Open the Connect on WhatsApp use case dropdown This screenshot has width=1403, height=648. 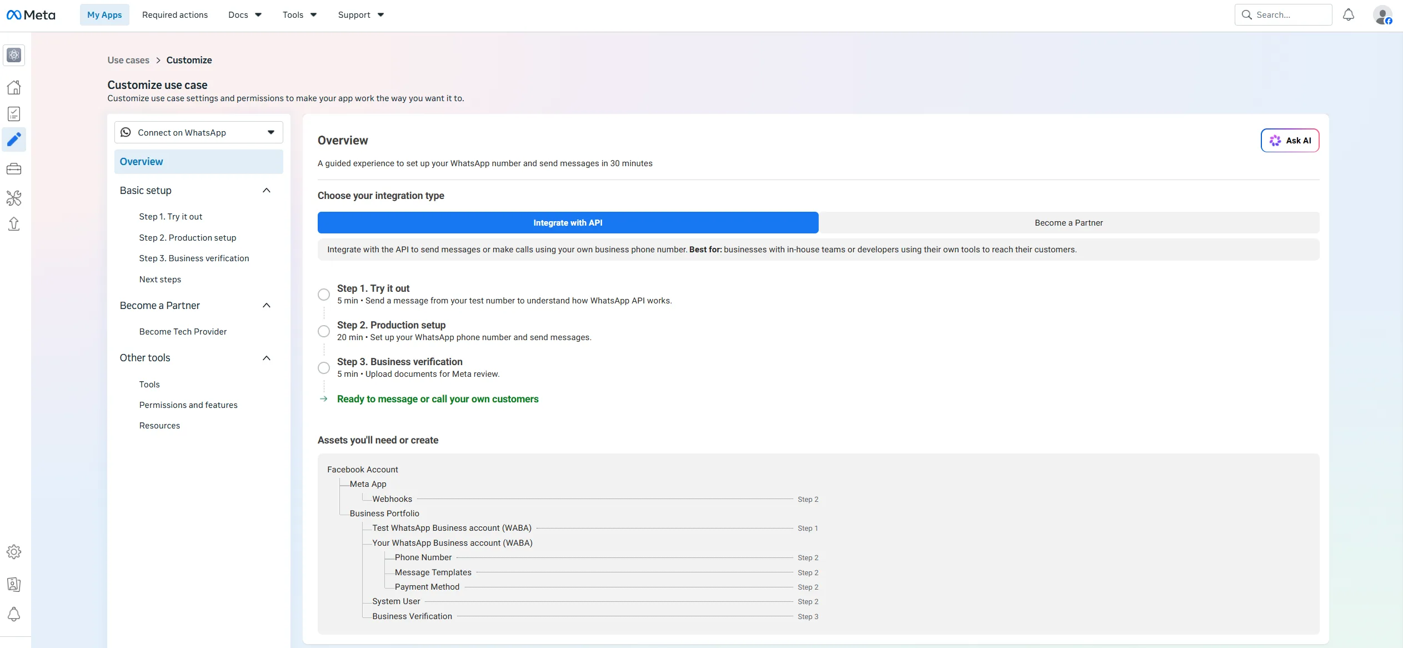(199, 132)
